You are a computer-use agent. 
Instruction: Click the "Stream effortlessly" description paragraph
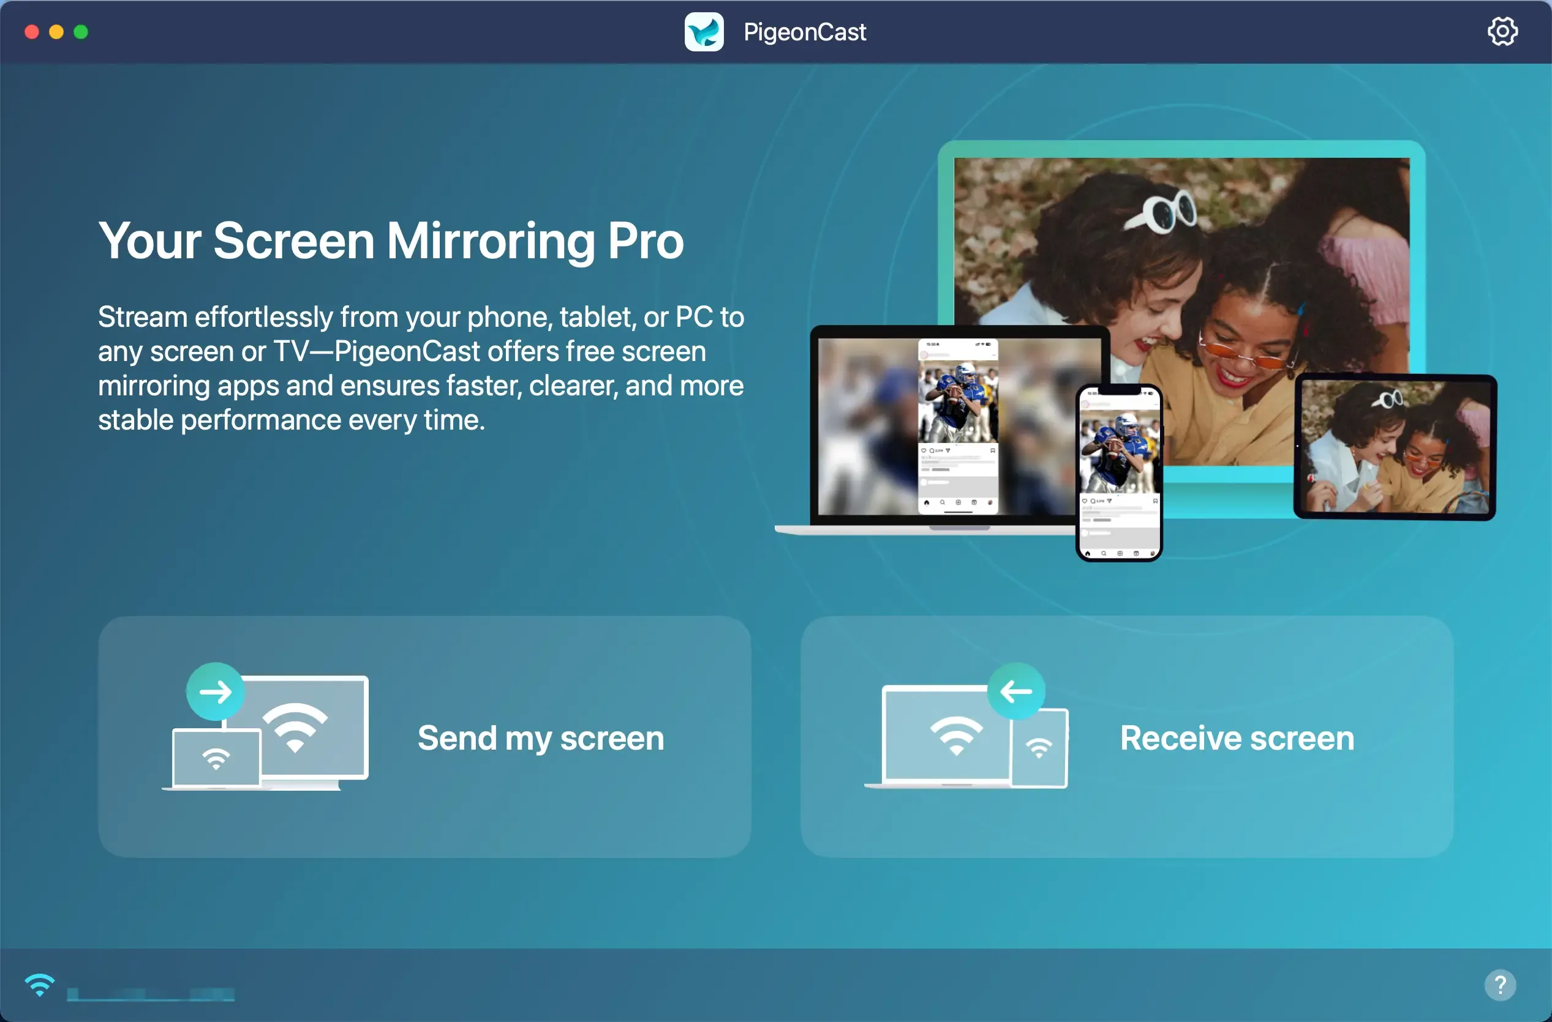(421, 368)
